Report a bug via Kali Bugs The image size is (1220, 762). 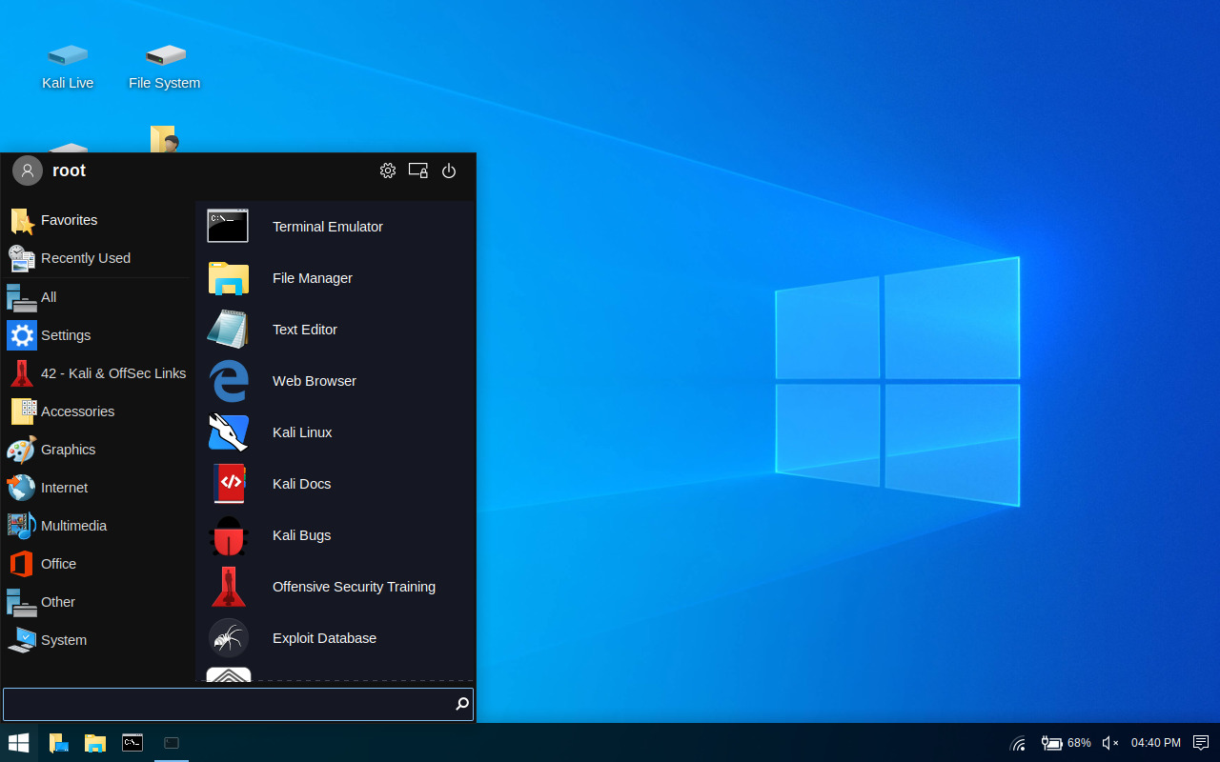pyautogui.click(x=301, y=535)
